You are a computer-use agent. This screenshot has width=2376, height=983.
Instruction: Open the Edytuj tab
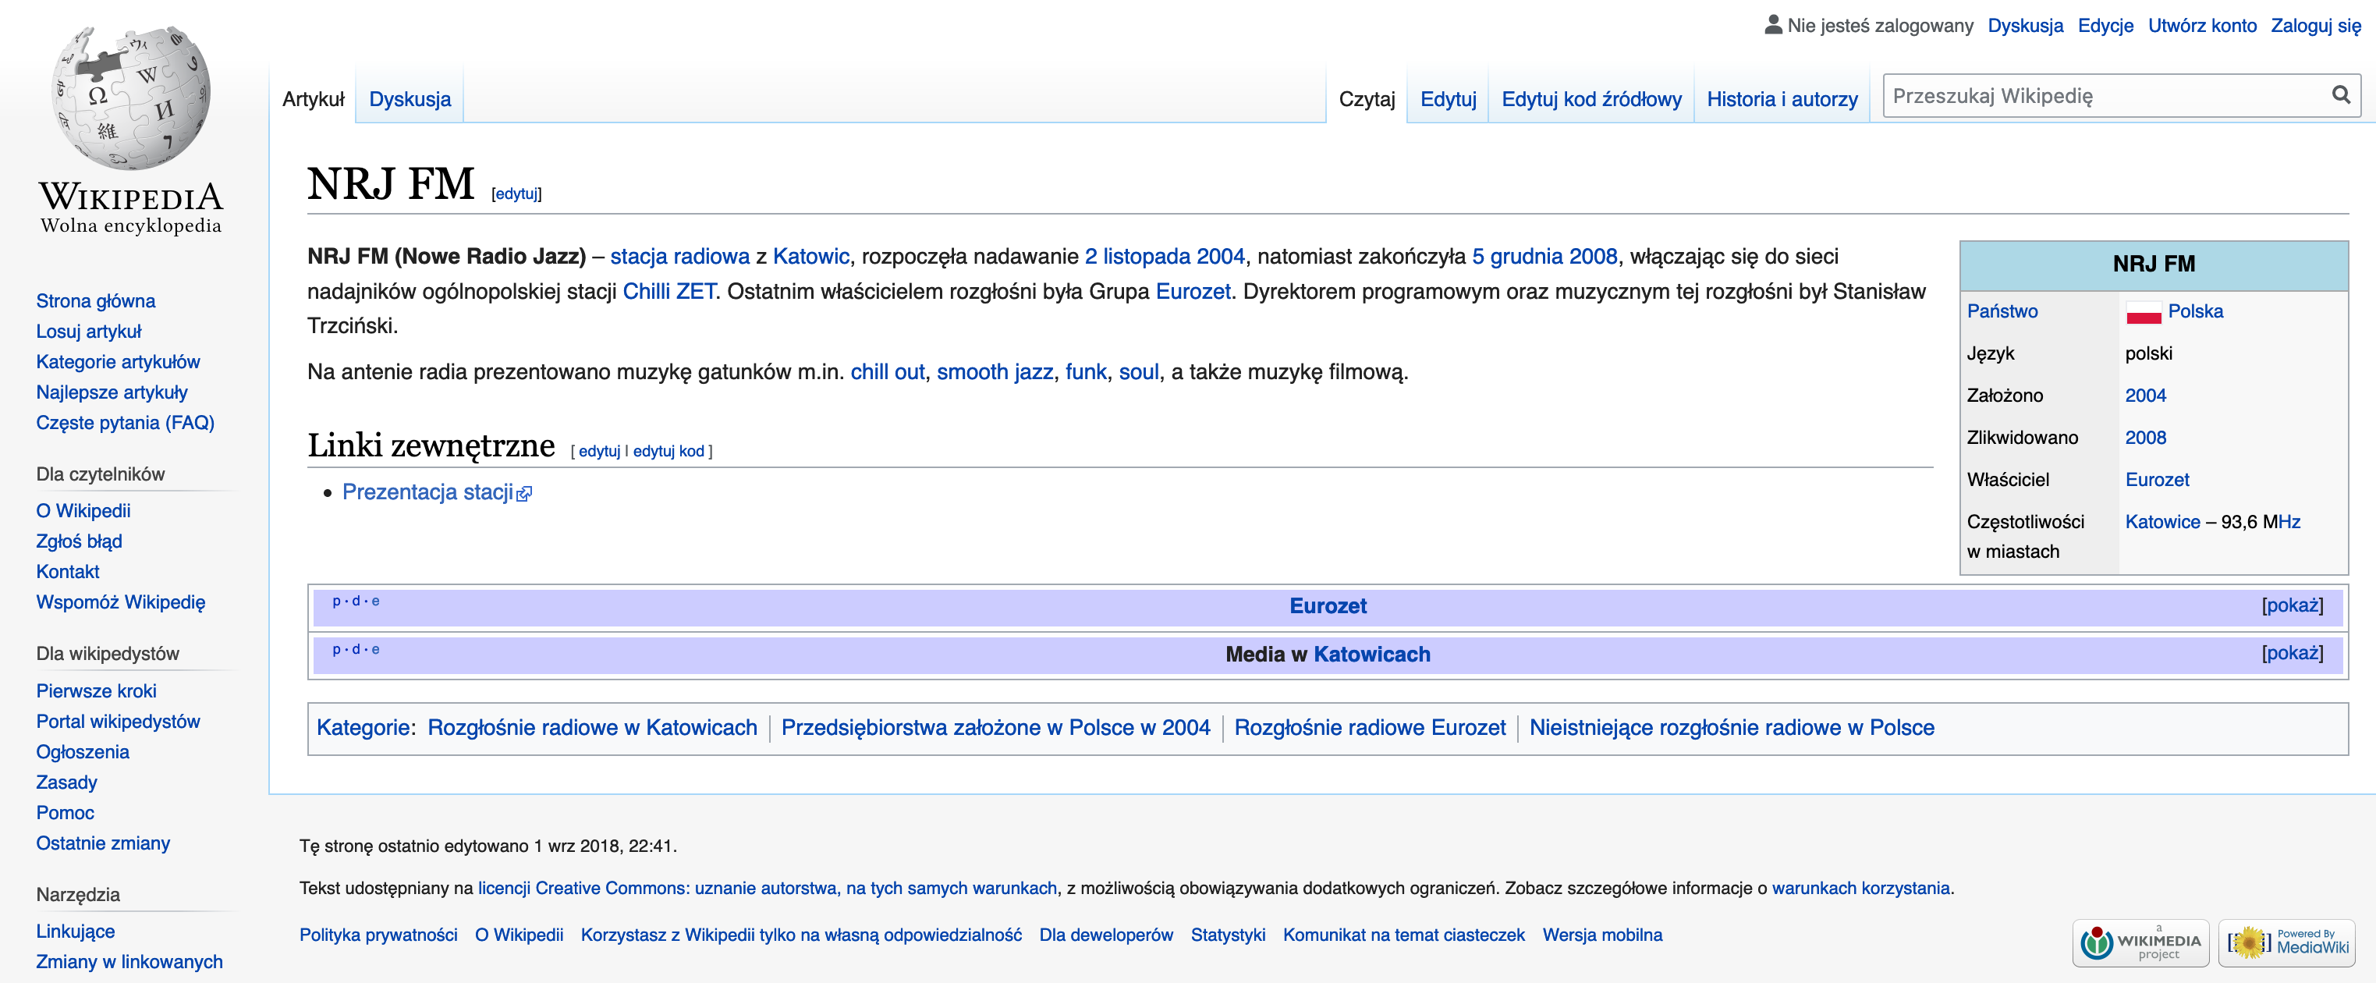tap(1447, 98)
